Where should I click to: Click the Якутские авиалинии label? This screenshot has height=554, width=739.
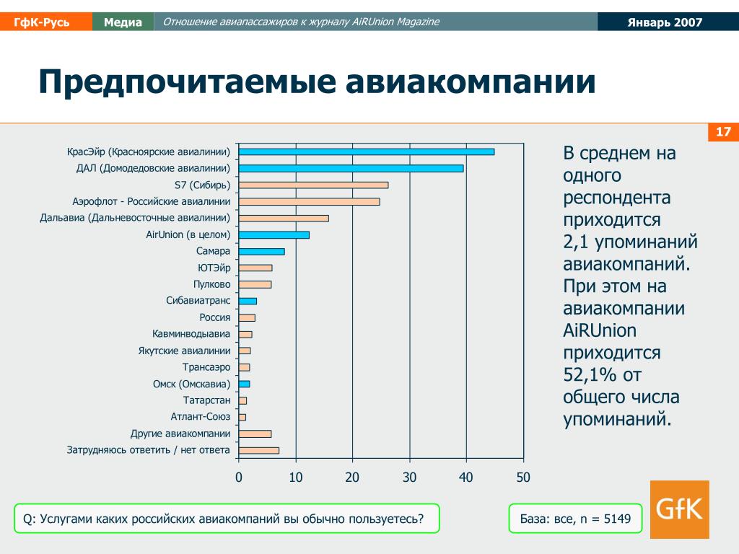click(x=184, y=351)
